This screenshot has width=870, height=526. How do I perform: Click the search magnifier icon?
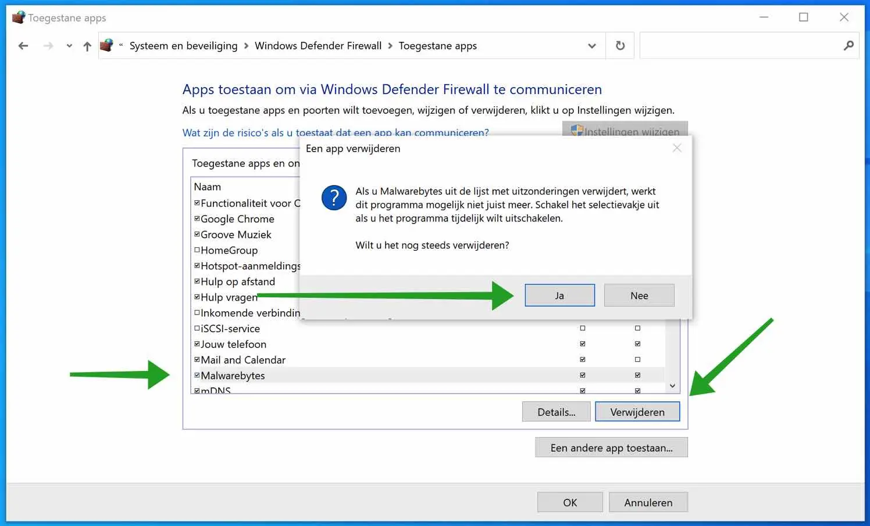pos(848,45)
